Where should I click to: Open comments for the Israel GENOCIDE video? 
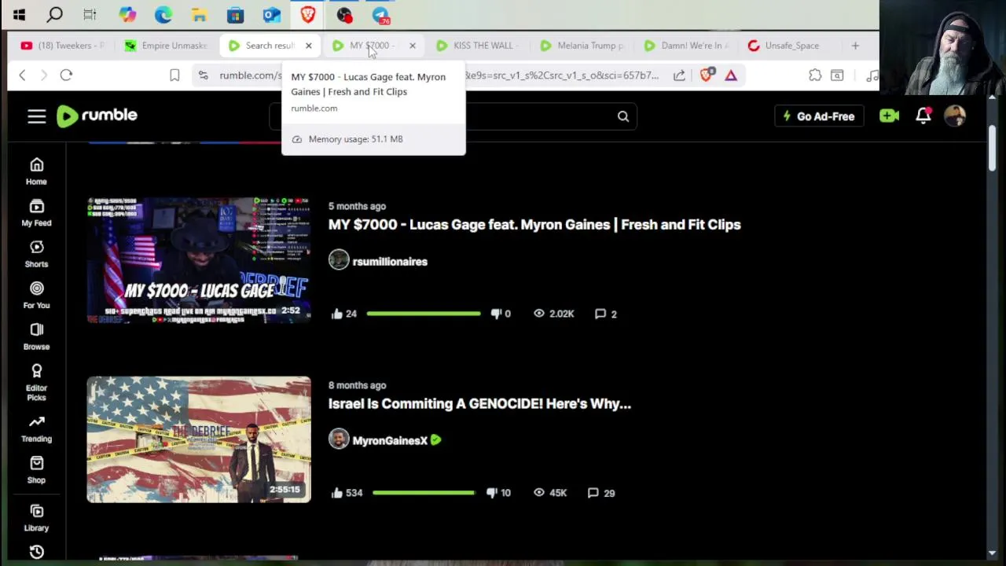pyautogui.click(x=600, y=493)
